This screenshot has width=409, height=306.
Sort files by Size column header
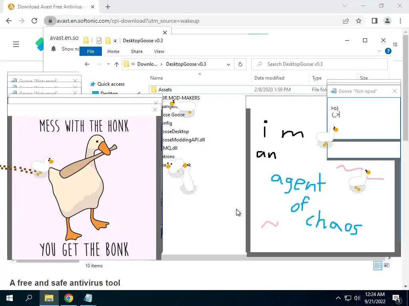click(364, 78)
